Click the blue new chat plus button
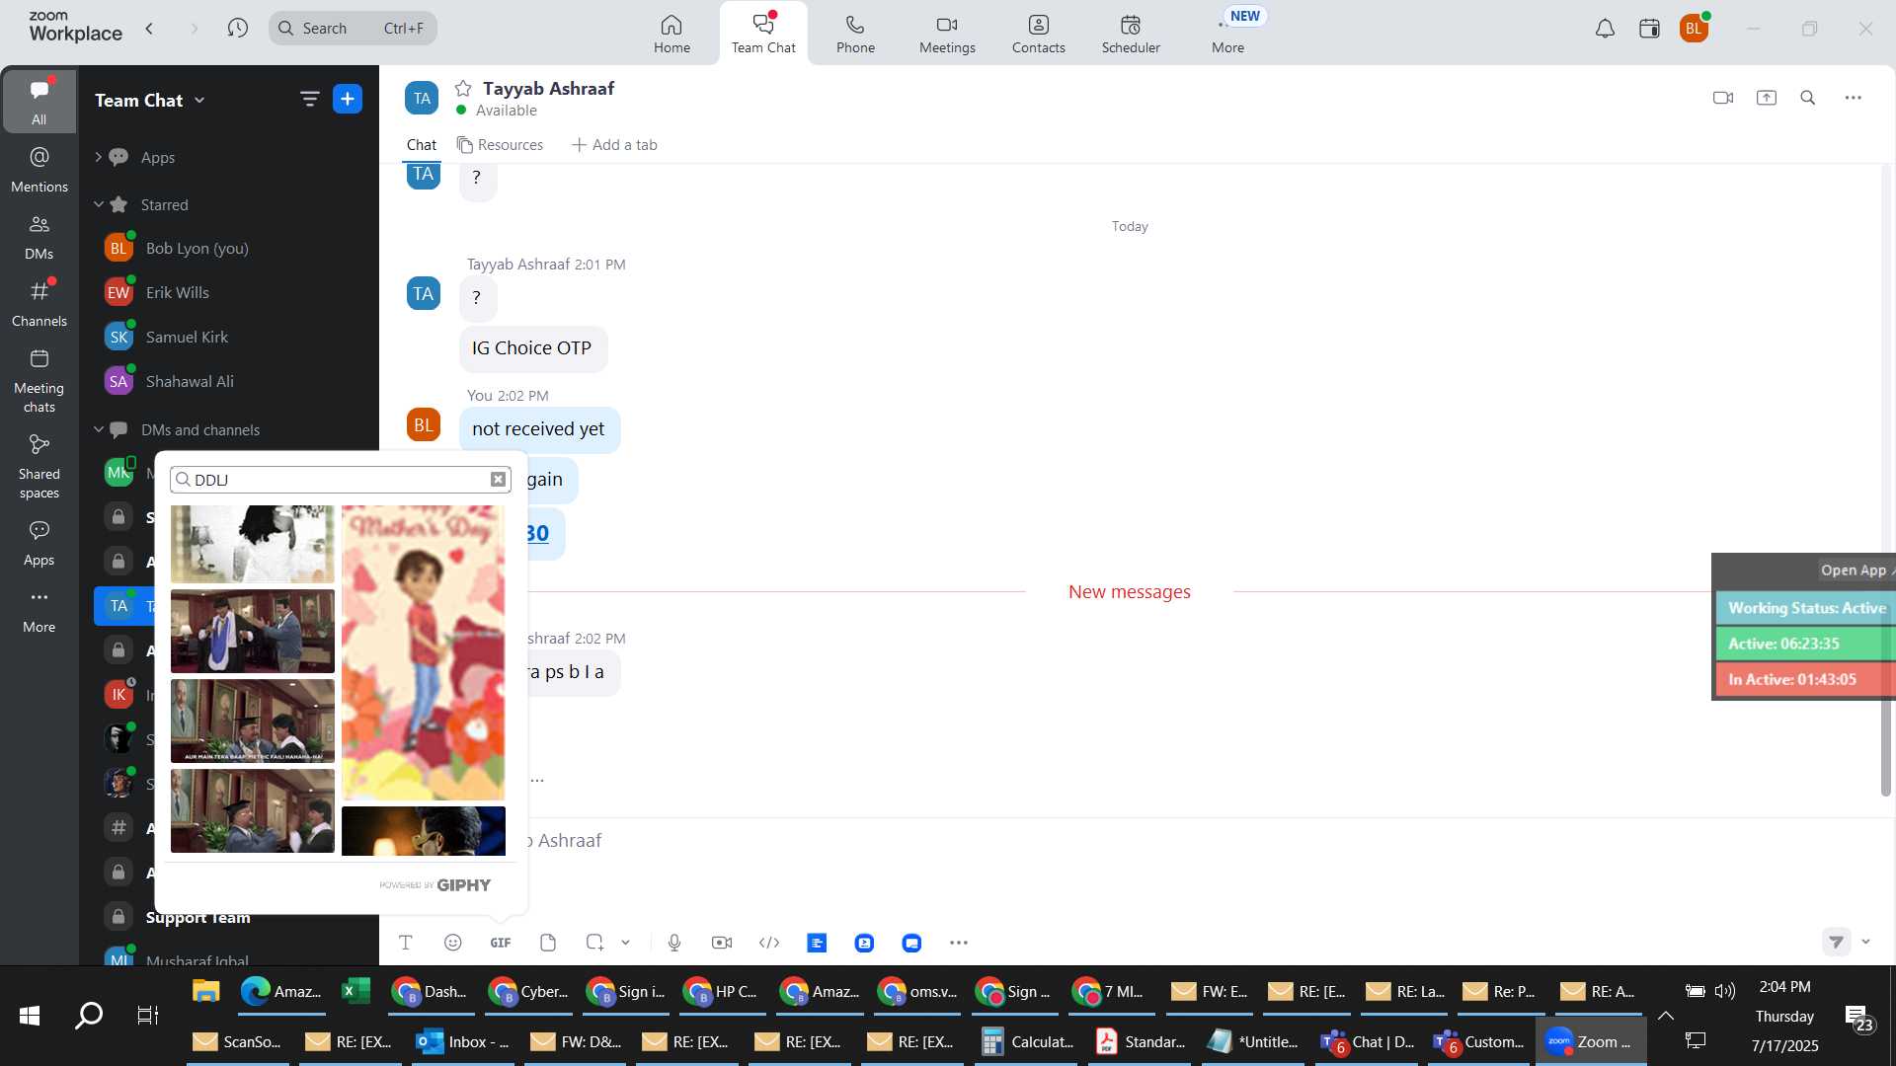This screenshot has width=1896, height=1066. click(348, 99)
